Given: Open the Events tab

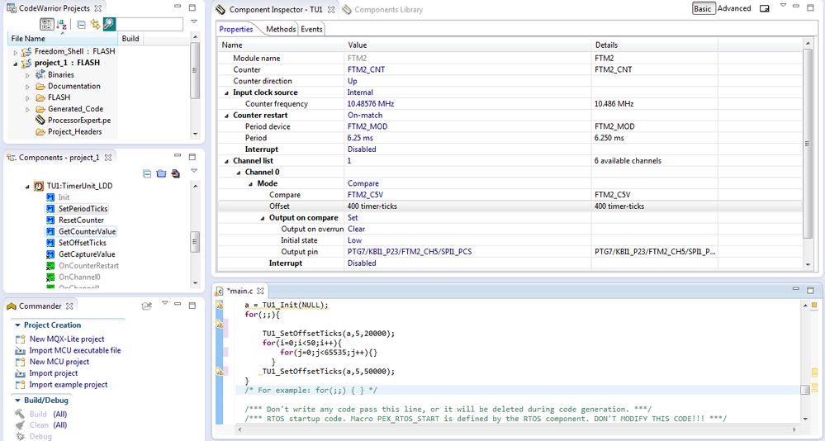Looking at the screenshot, I should click(x=311, y=30).
